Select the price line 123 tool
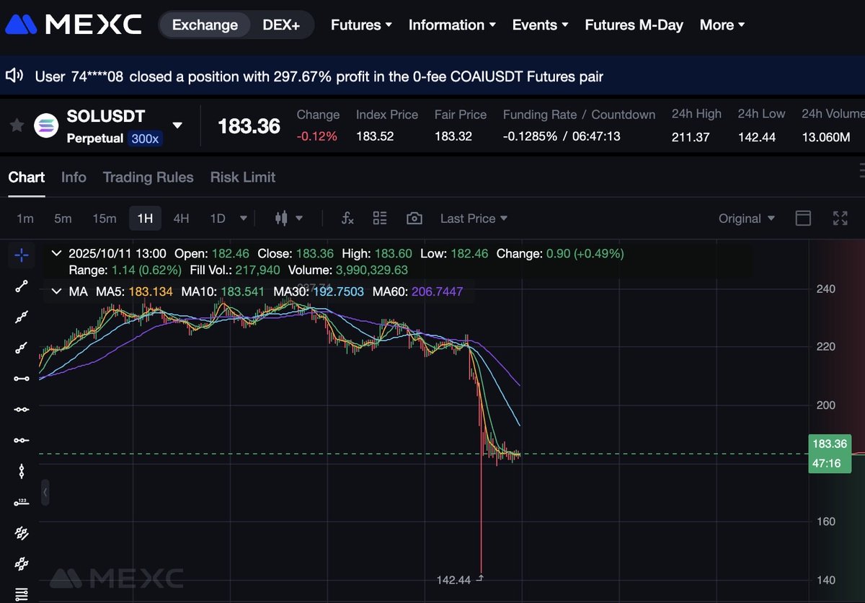 point(22,502)
